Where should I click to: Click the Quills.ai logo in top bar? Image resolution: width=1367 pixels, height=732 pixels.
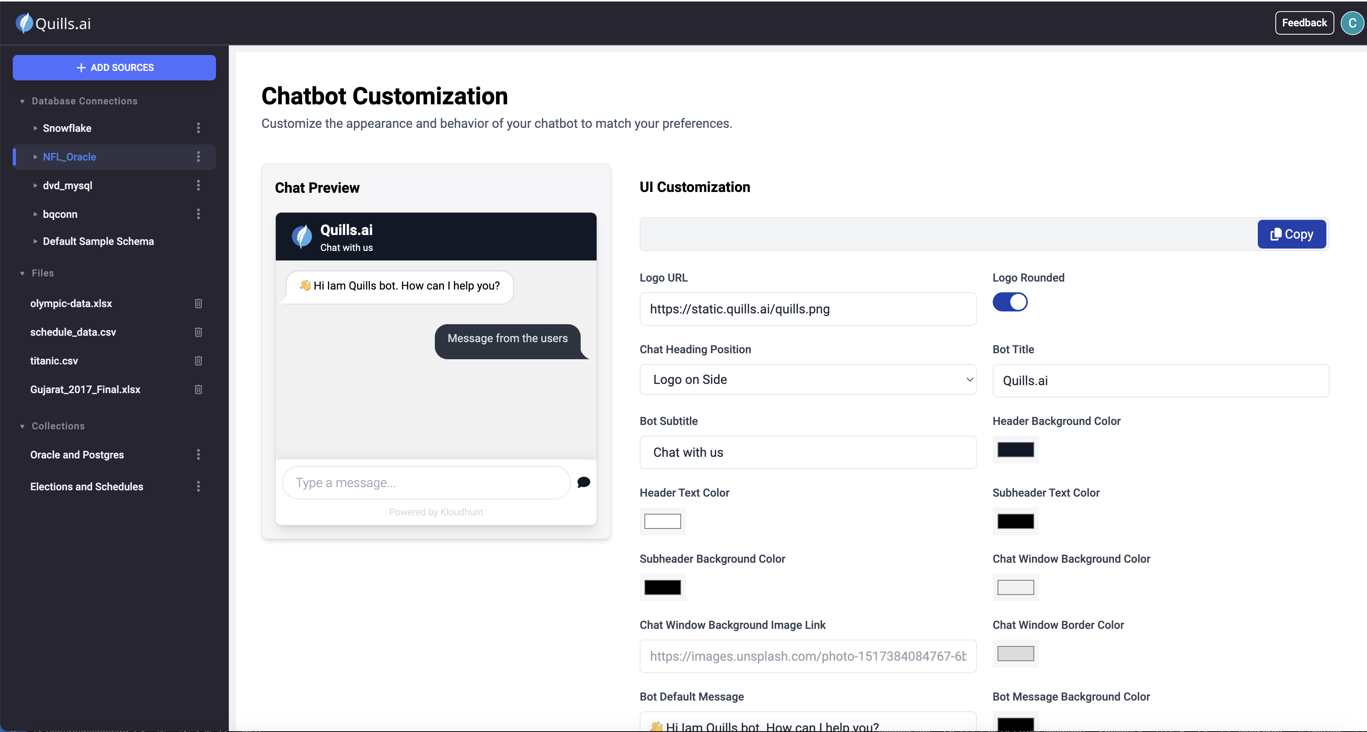53,23
